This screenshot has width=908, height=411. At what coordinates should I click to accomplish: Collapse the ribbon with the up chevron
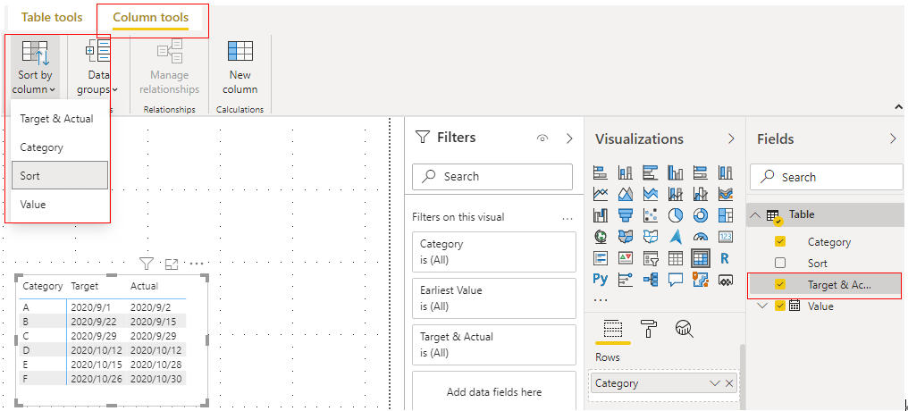pyautogui.click(x=899, y=107)
